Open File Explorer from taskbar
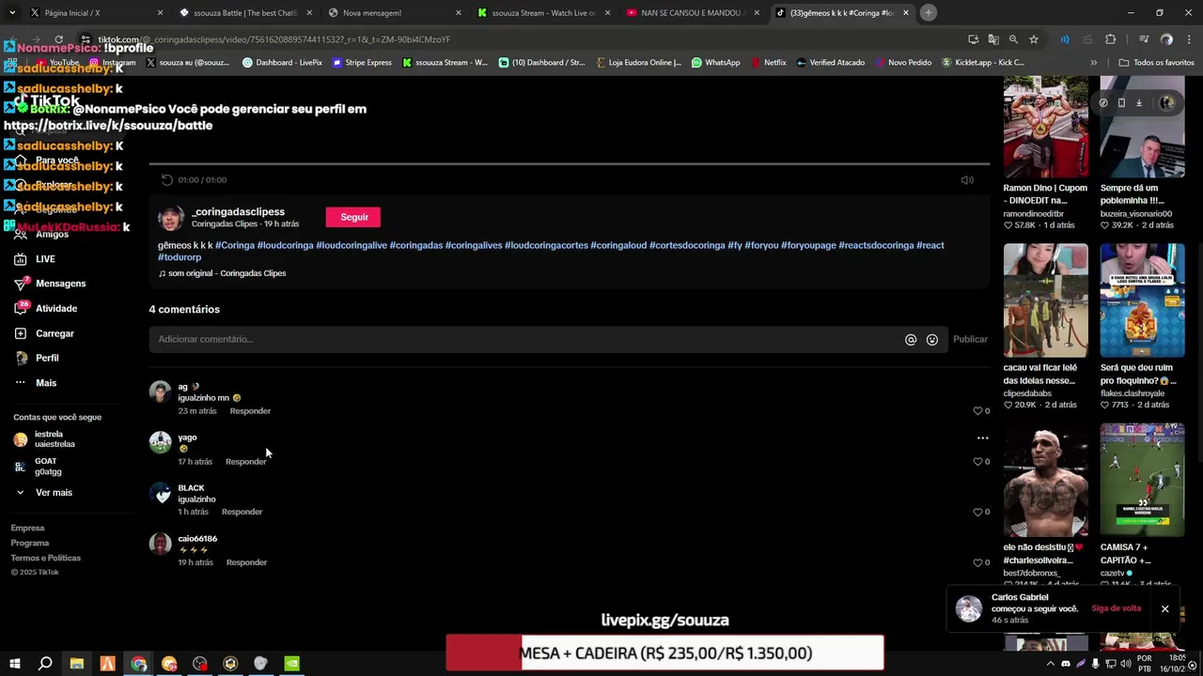This screenshot has height=676, width=1203. click(x=76, y=664)
